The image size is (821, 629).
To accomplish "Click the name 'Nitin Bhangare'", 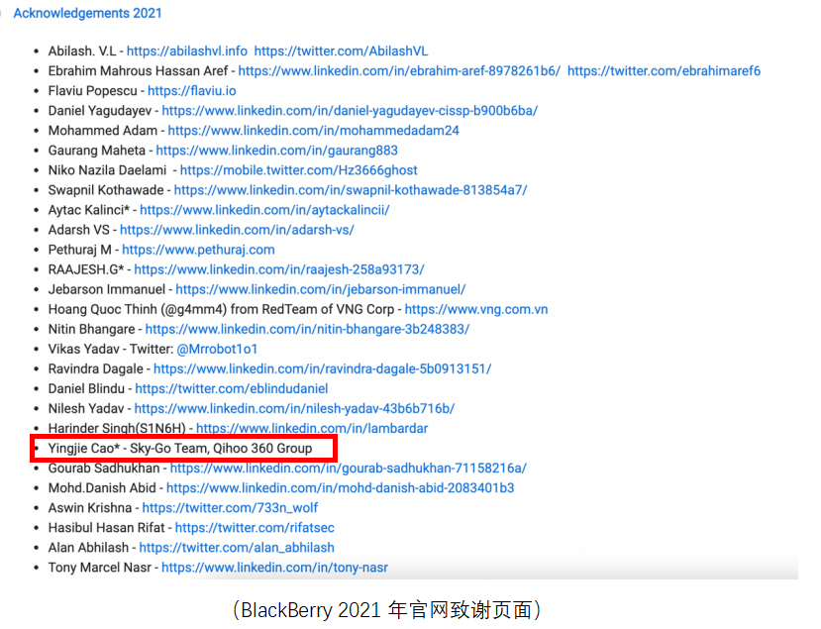I will point(92,330).
